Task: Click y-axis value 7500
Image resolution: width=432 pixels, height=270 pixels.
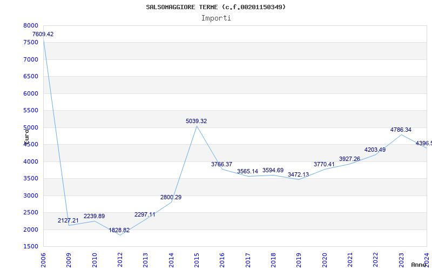Action: [31, 43]
